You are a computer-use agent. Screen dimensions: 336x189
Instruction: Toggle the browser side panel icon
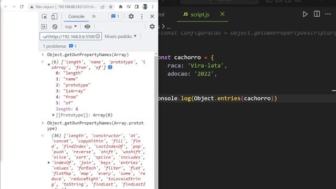[x=136, y=7]
